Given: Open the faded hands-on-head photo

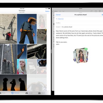Looking at the screenshot, I should 37,83.
